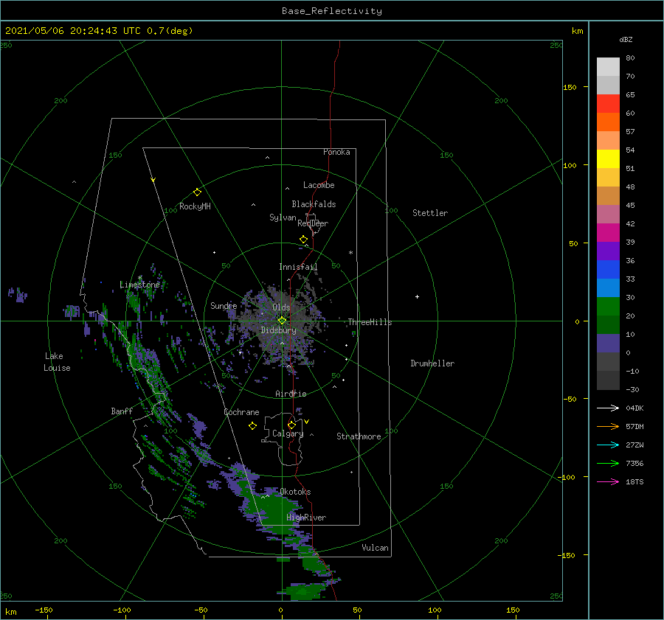This screenshot has height=620, width=664.
Task: Pick the bright green swatch above 20 label
Action: pos(608,307)
